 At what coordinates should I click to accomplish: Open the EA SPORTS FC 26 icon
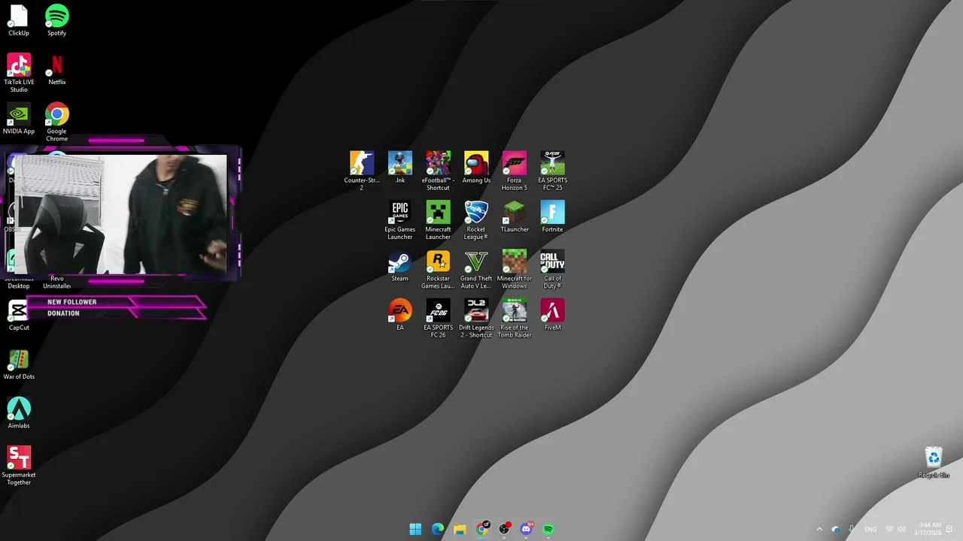point(438,319)
